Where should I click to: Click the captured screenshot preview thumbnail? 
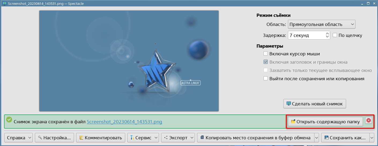tap(129, 61)
